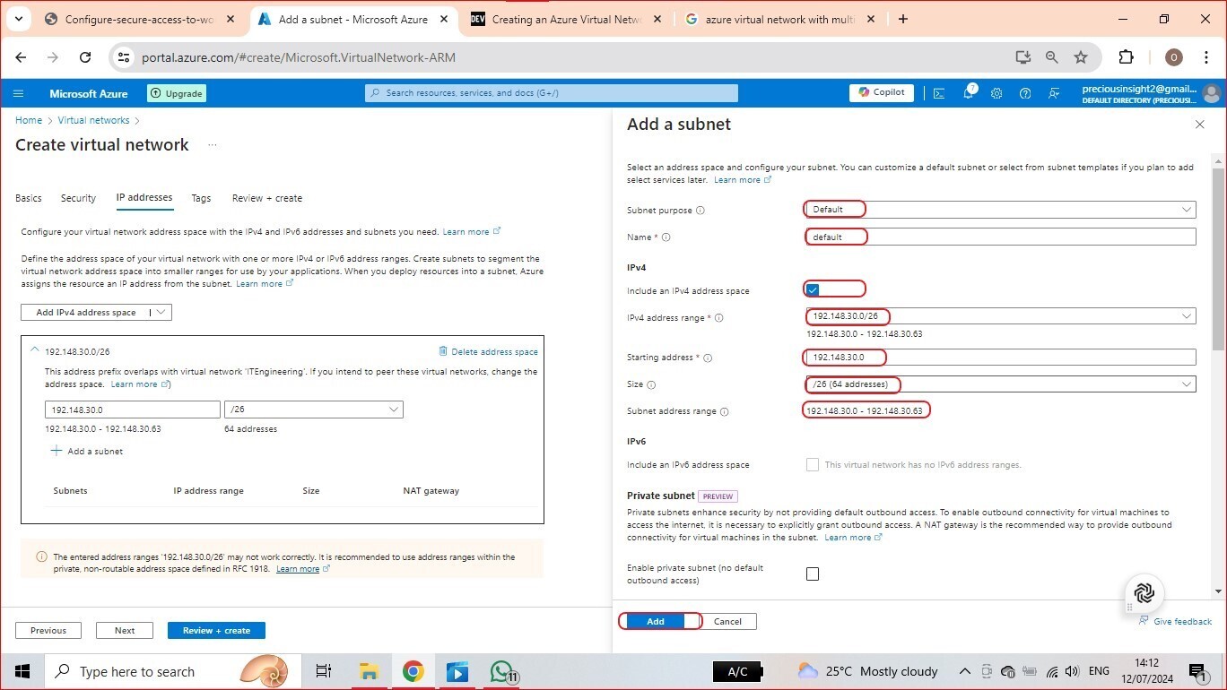Uncheck Include an IPv4 address space
The width and height of the screenshot is (1227, 690).
point(813,290)
